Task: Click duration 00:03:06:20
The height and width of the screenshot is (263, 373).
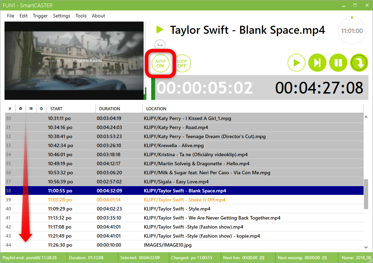Action: click(109, 173)
